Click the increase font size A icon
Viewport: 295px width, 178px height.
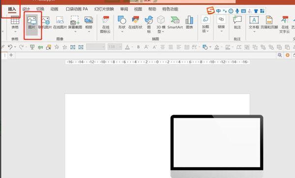click(146, 47)
